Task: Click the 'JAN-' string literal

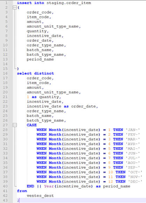Action: [x=133, y=130]
